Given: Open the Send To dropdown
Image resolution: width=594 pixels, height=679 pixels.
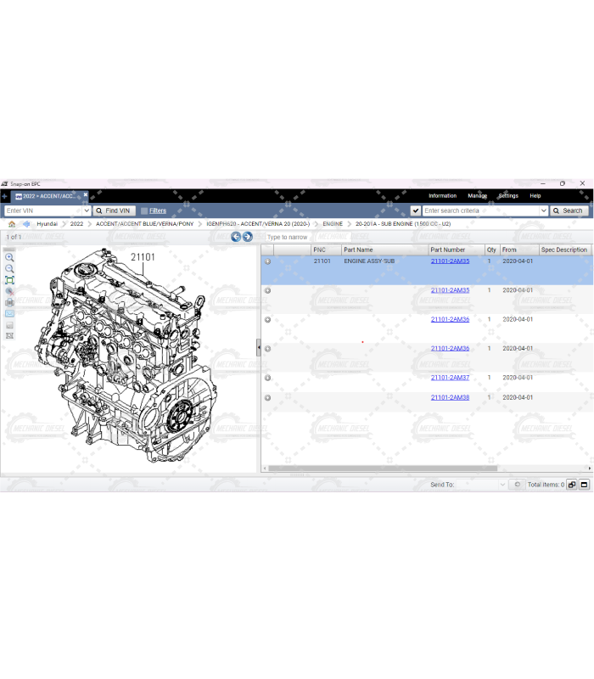Looking at the screenshot, I should point(501,485).
